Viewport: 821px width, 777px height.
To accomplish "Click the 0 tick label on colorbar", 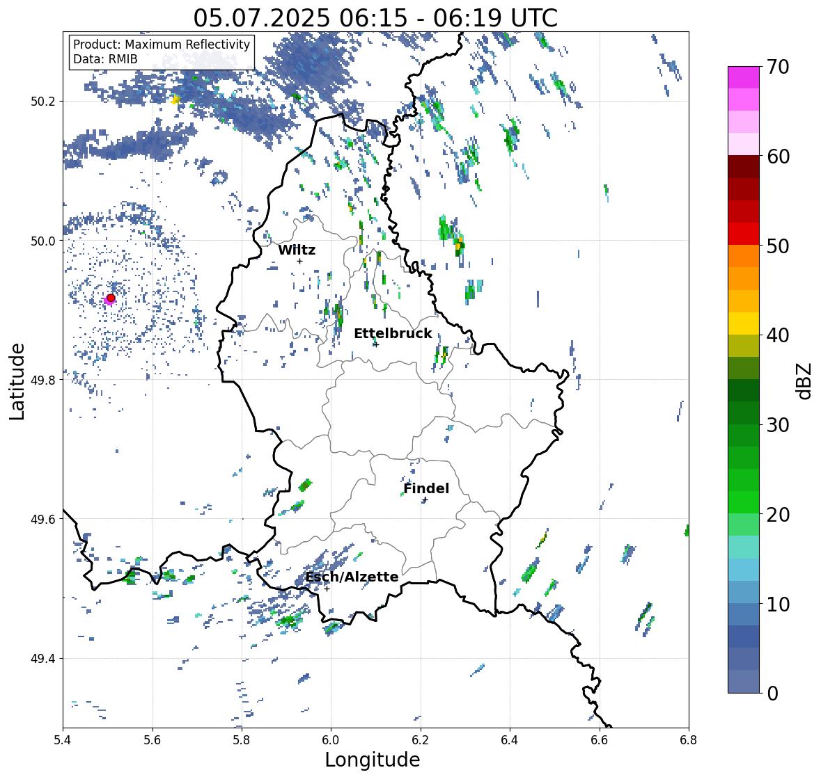I will pos(772,694).
